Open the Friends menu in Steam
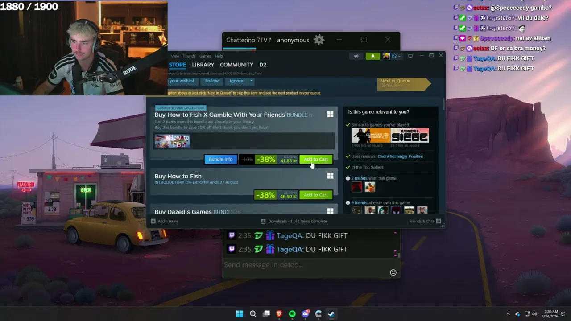 189,56
